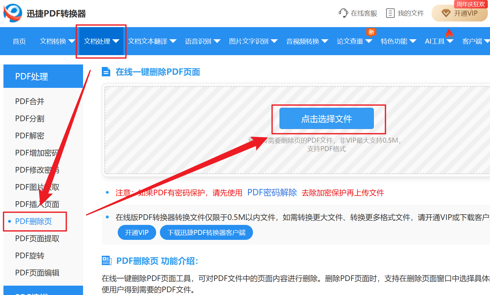The height and width of the screenshot is (295, 490).
Task: Click the 周年庆狂欢 promo badge
Action: pyautogui.click(x=471, y=4)
